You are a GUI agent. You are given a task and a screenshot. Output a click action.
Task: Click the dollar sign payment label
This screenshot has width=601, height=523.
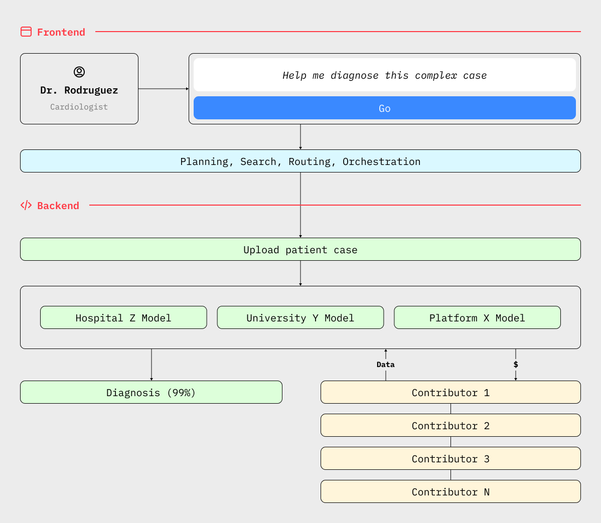coord(516,365)
